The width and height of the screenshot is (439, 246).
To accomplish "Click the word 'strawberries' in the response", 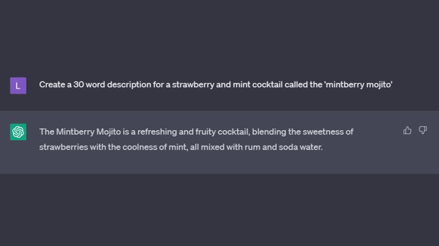I will [63, 147].
